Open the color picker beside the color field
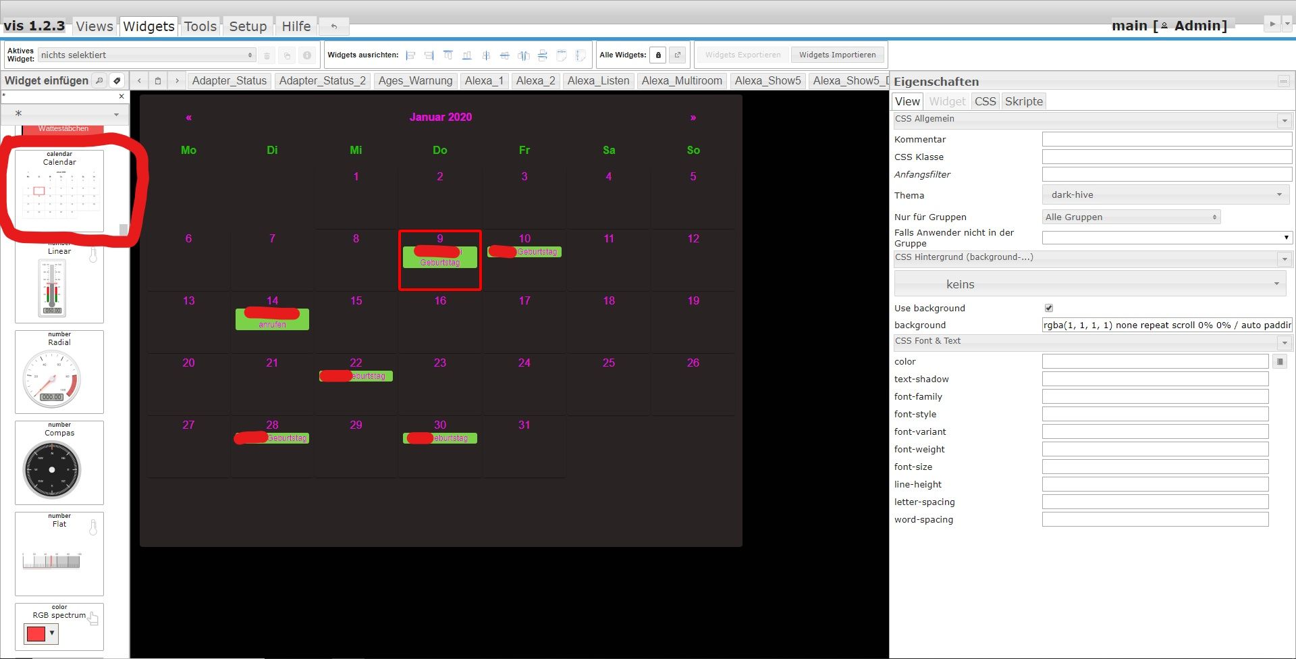The image size is (1296, 659). [1280, 362]
